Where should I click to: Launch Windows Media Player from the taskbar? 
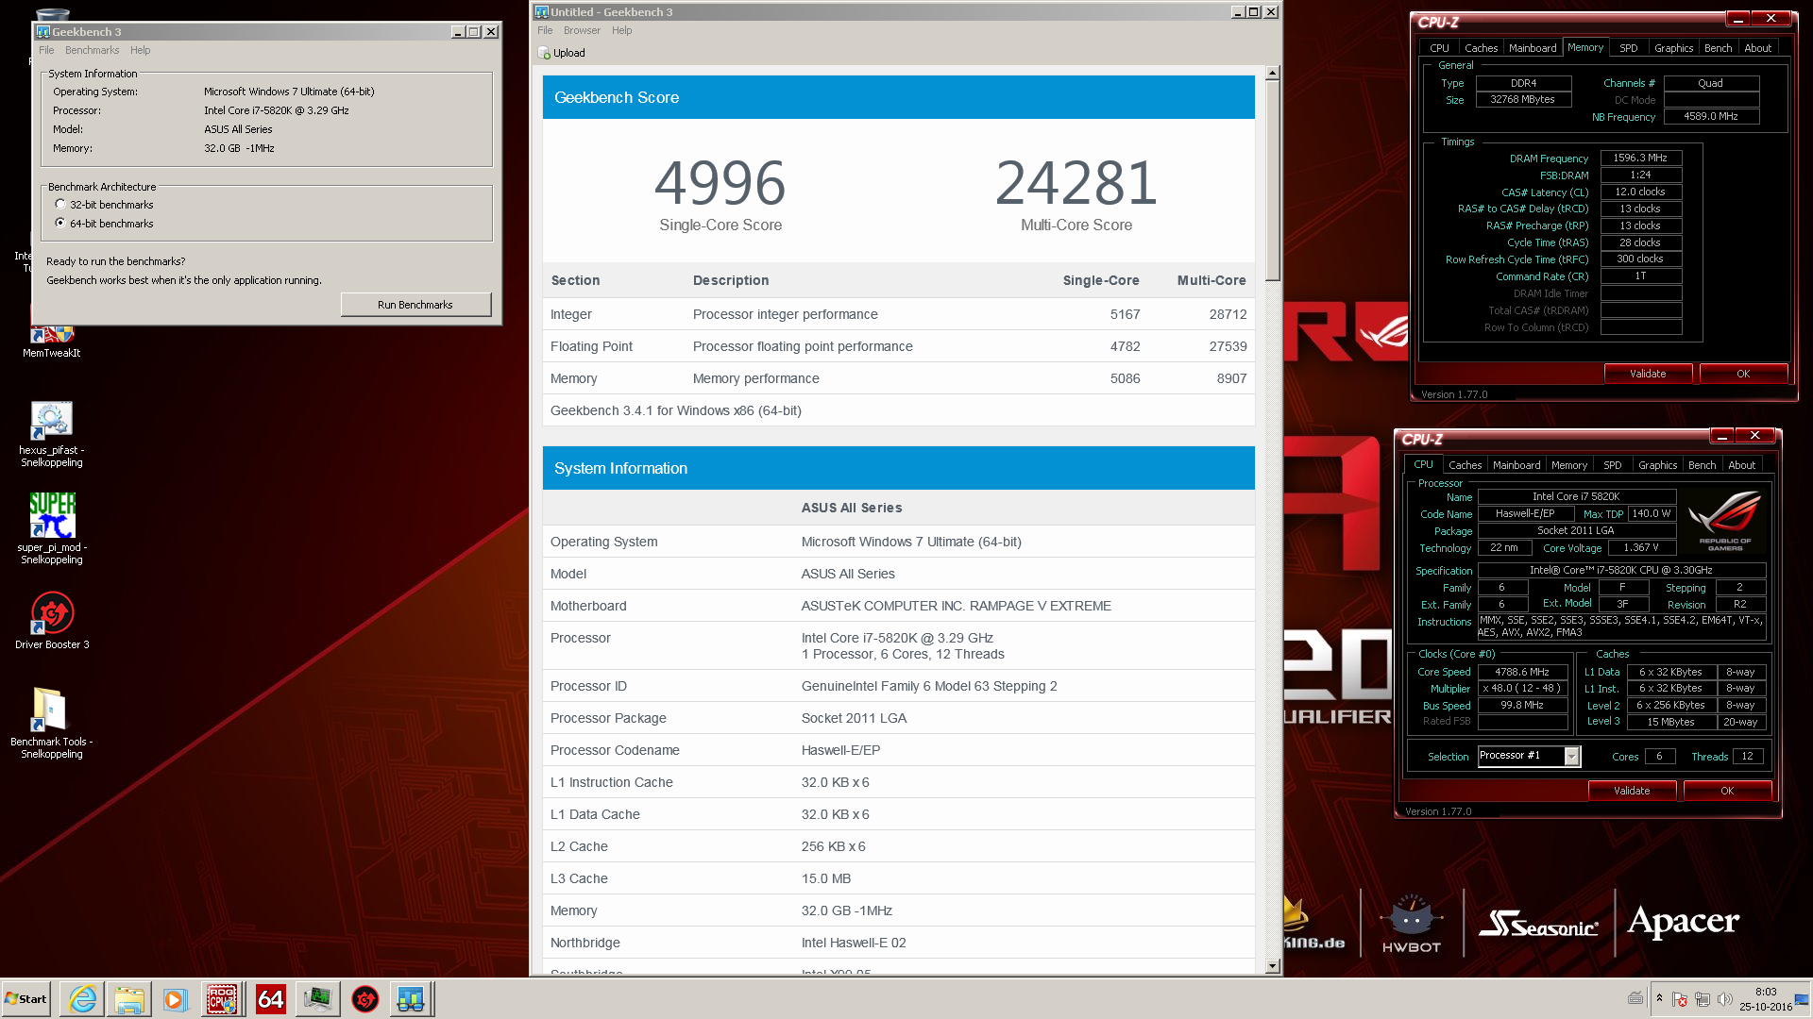coord(176,999)
